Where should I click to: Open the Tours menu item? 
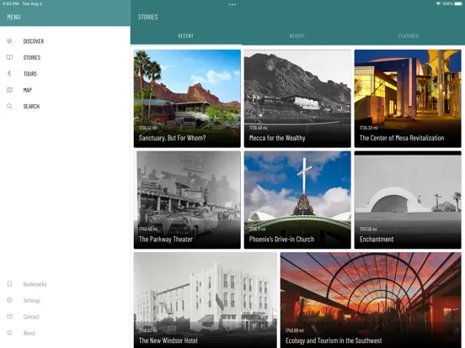point(30,74)
